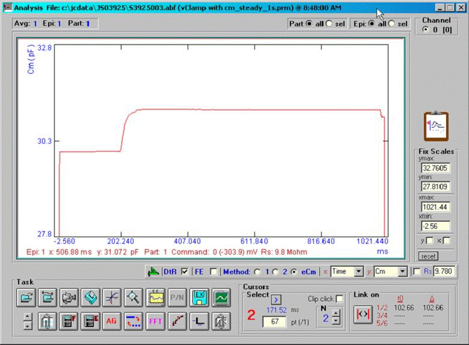Click the Rs value field 9.780
This screenshot has height=345, width=469.
pos(444,272)
